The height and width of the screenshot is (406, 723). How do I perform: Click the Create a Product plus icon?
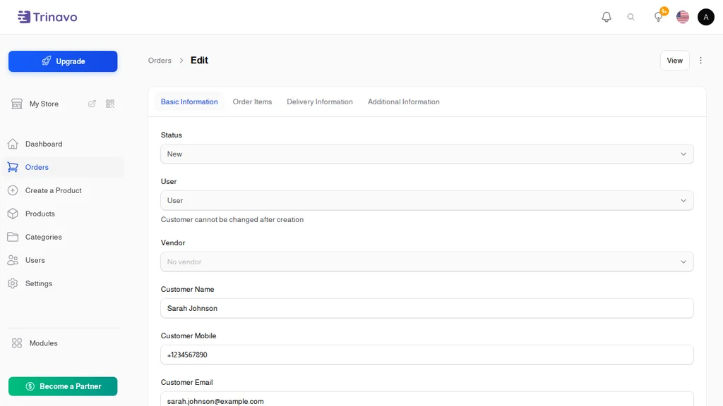point(13,190)
